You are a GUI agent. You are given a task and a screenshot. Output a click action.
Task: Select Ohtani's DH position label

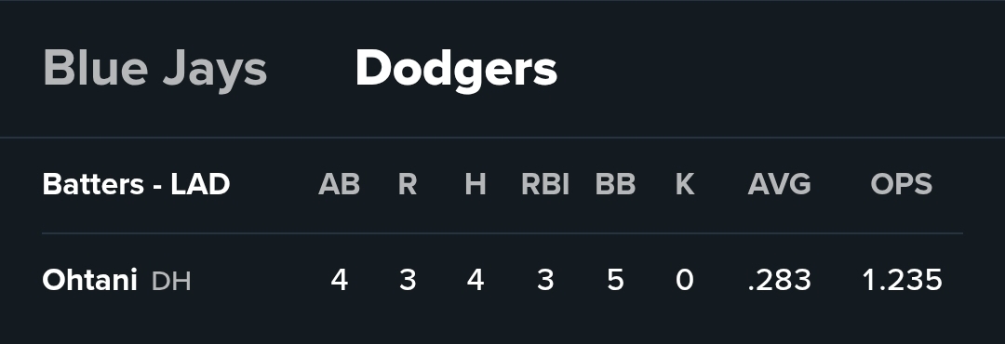tap(171, 282)
